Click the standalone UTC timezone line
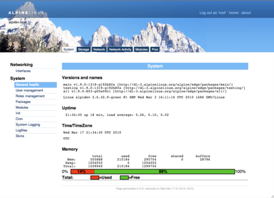The width and height of the screenshot is (274, 198). pyautogui.click(x=66, y=139)
